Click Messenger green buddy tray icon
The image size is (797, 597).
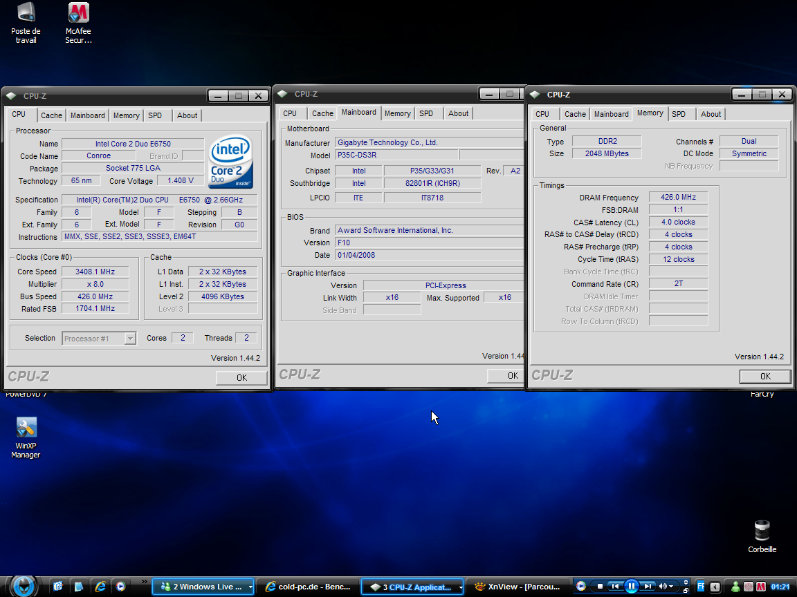click(735, 587)
